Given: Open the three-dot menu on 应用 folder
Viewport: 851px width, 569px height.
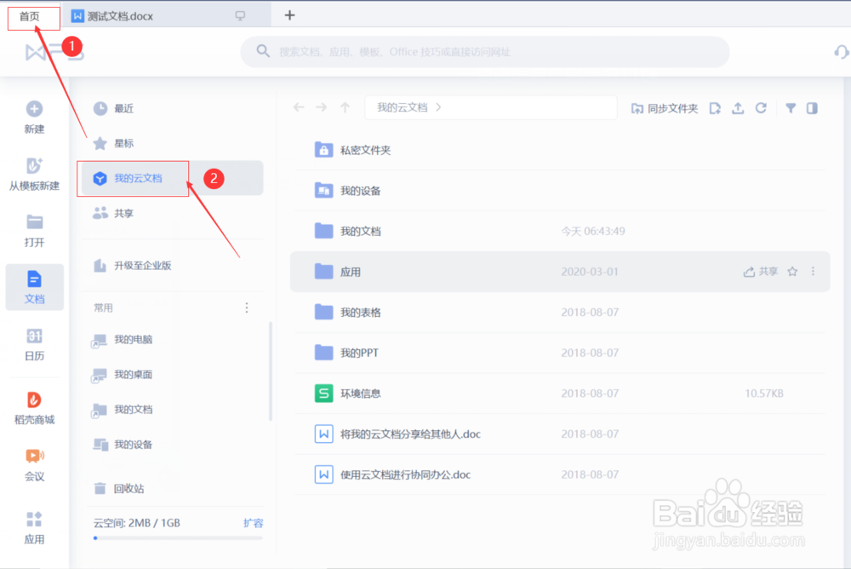Looking at the screenshot, I should 813,271.
